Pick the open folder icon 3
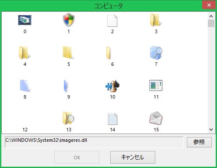Viewport: 217px width, 168px height. [x=156, y=20]
